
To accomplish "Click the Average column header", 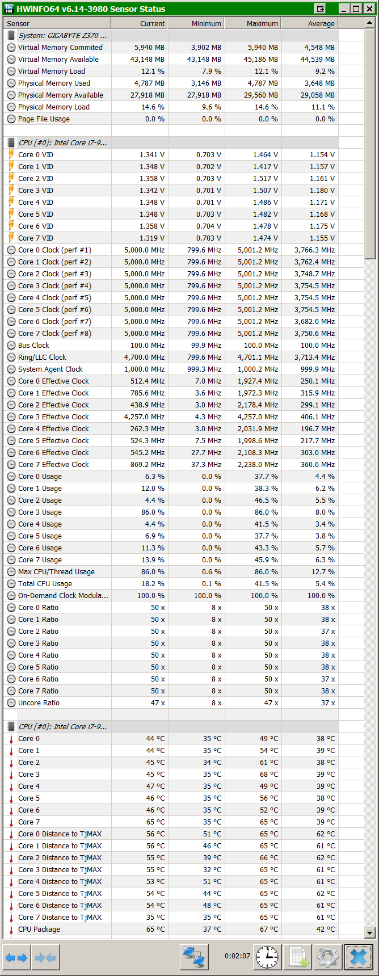I will coord(309,23).
